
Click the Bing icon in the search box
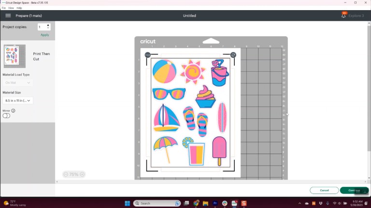click(177, 203)
